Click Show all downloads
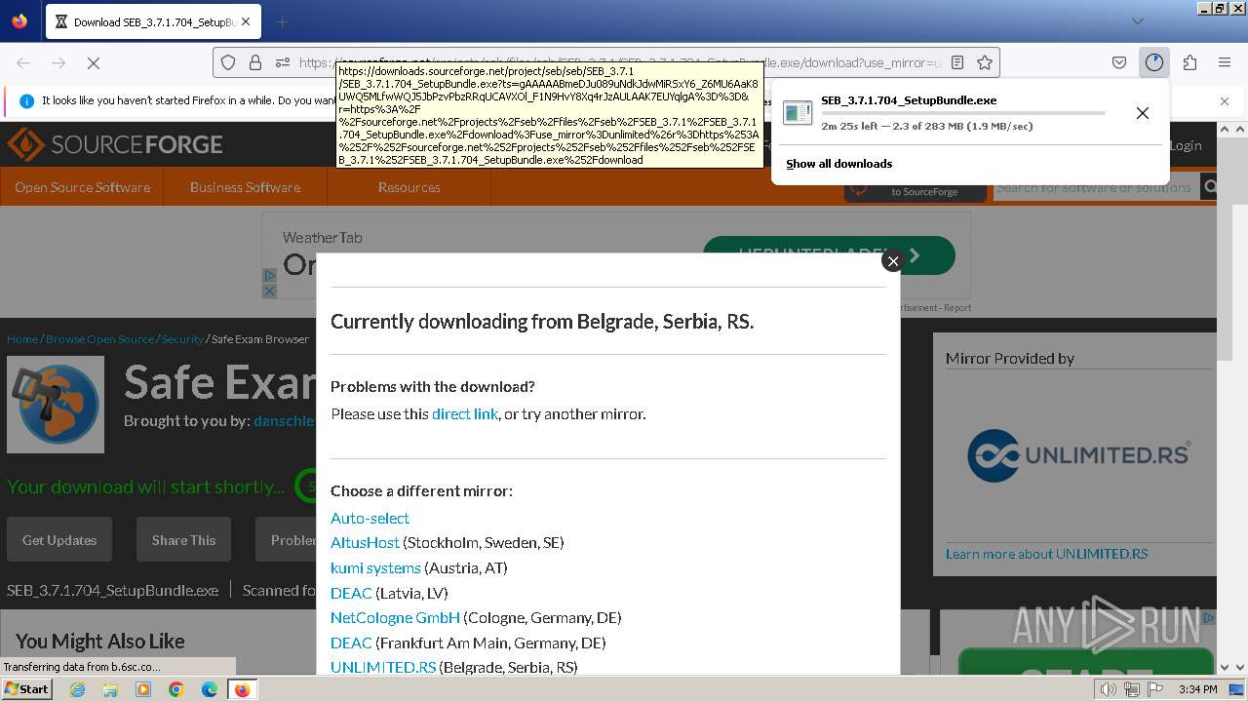 (838, 164)
